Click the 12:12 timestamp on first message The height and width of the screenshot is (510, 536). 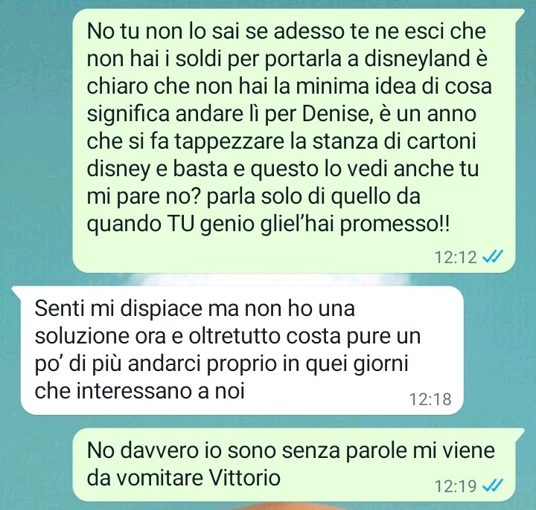456,257
